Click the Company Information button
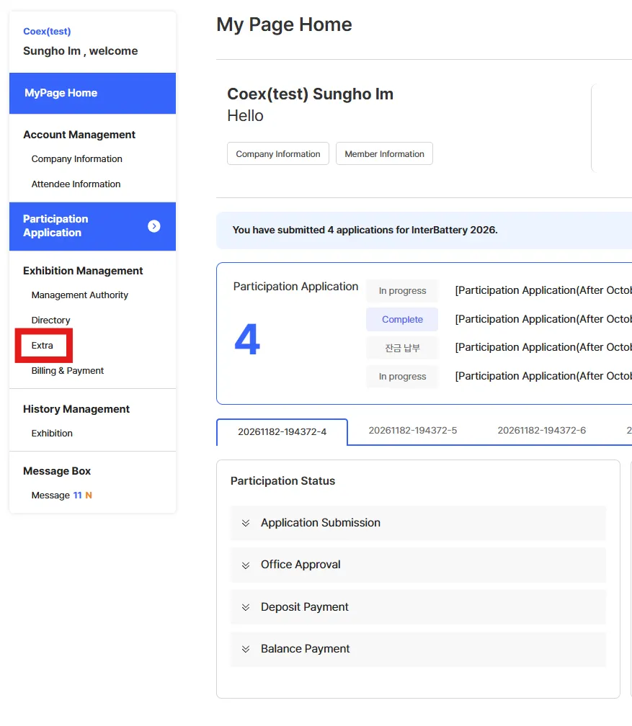This screenshot has width=632, height=726. [278, 154]
